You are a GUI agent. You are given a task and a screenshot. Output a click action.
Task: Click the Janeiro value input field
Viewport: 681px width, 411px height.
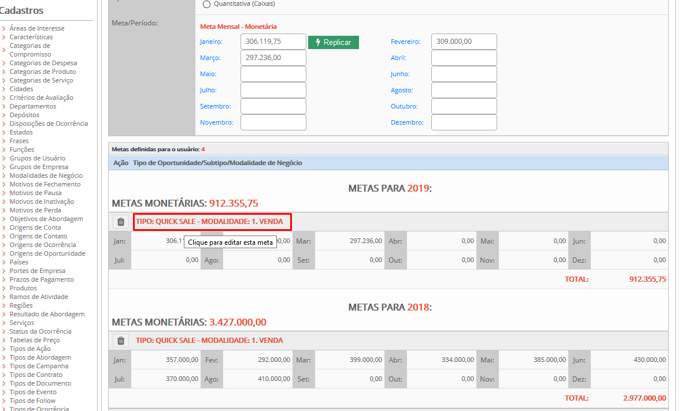pyautogui.click(x=273, y=42)
